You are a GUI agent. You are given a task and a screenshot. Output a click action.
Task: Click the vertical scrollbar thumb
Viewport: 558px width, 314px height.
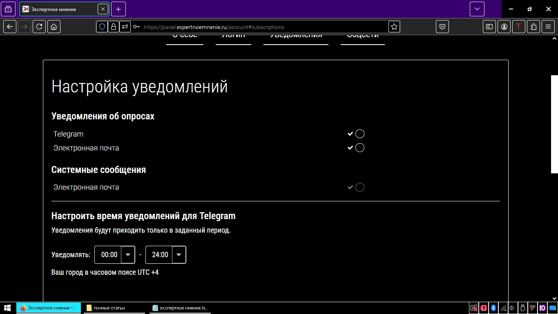coord(554,124)
